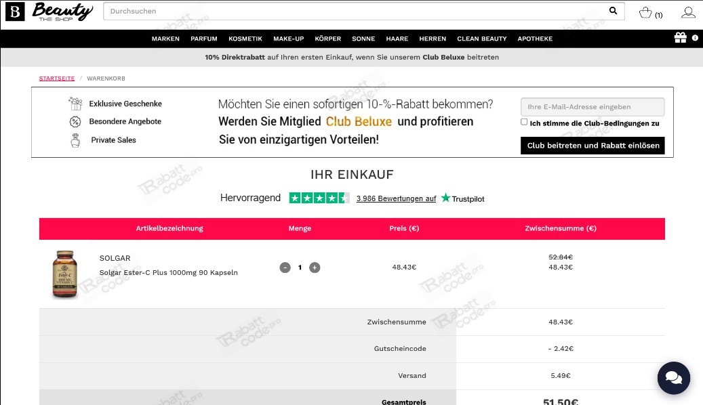Open the KÖRPER menu
Image resolution: width=703 pixels, height=405 pixels.
coord(327,39)
